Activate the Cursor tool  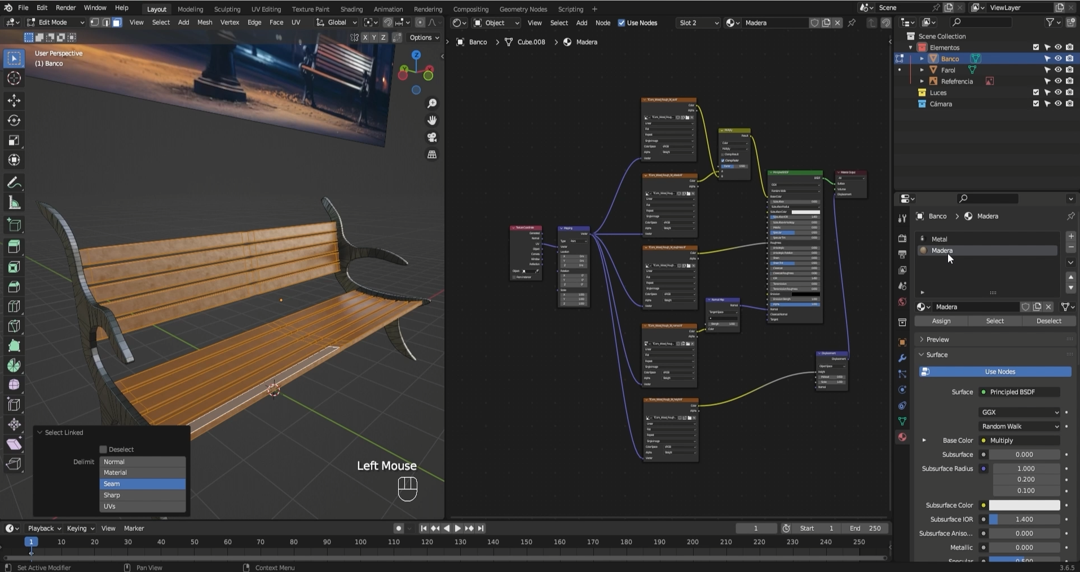14,78
